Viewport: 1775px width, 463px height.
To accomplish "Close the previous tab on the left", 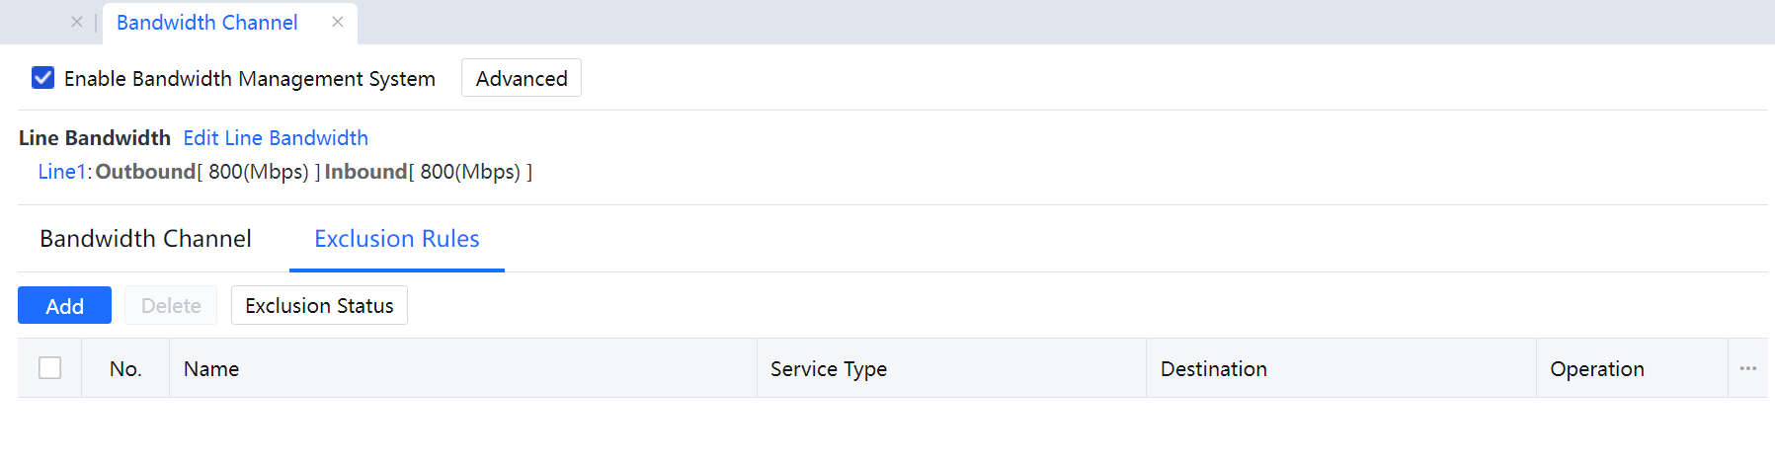I will tap(77, 22).
